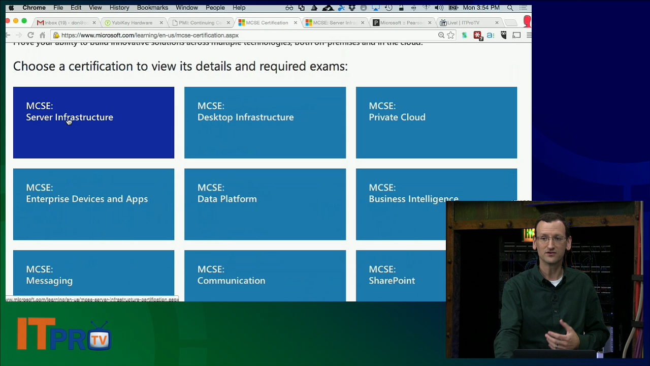This screenshot has height=366, width=650.
Task: Click the glasses icon in the menu bar
Action: coord(289,8)
